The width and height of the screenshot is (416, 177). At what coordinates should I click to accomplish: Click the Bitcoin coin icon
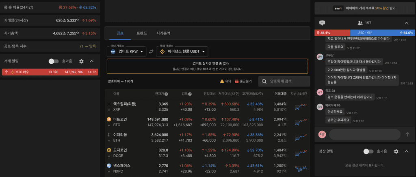(109, 119)
